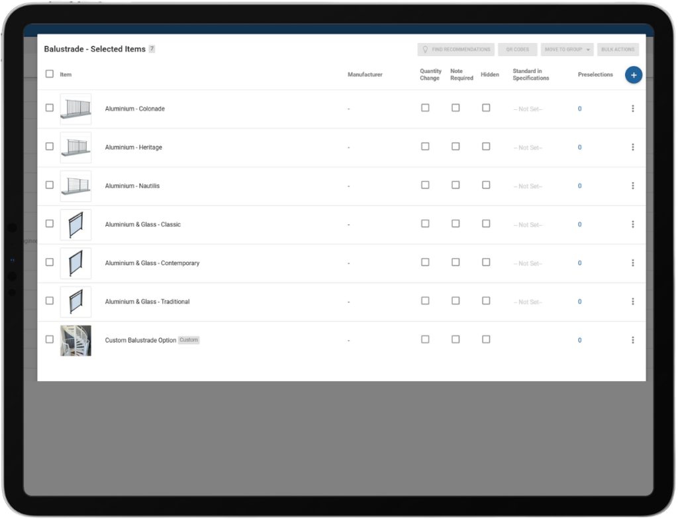This screenshot has height=520, width=678.
Task: Click the blue plus add item button
Action: pyautogui.click(x=633, y=75)
